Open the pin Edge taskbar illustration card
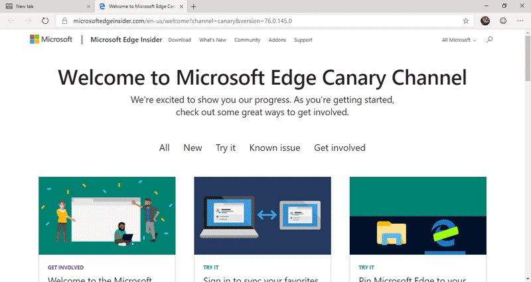This screenshot has height=282, width=531. (x=418, y=215)
